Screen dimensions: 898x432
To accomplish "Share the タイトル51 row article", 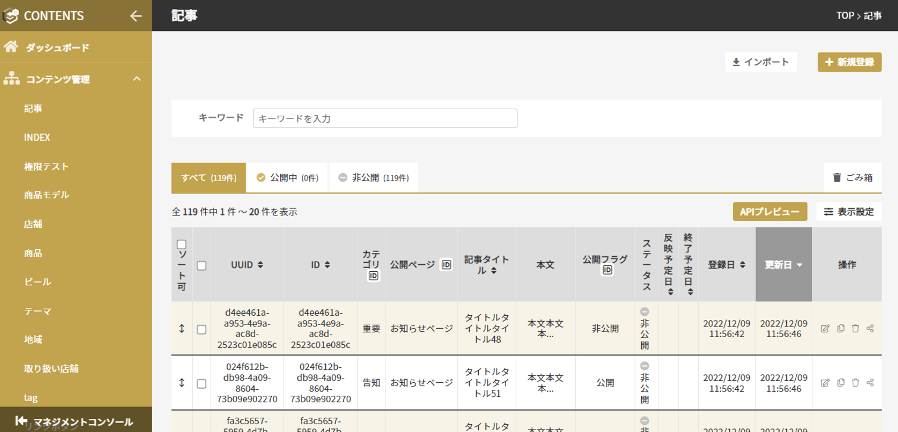I will pos(870,383).
